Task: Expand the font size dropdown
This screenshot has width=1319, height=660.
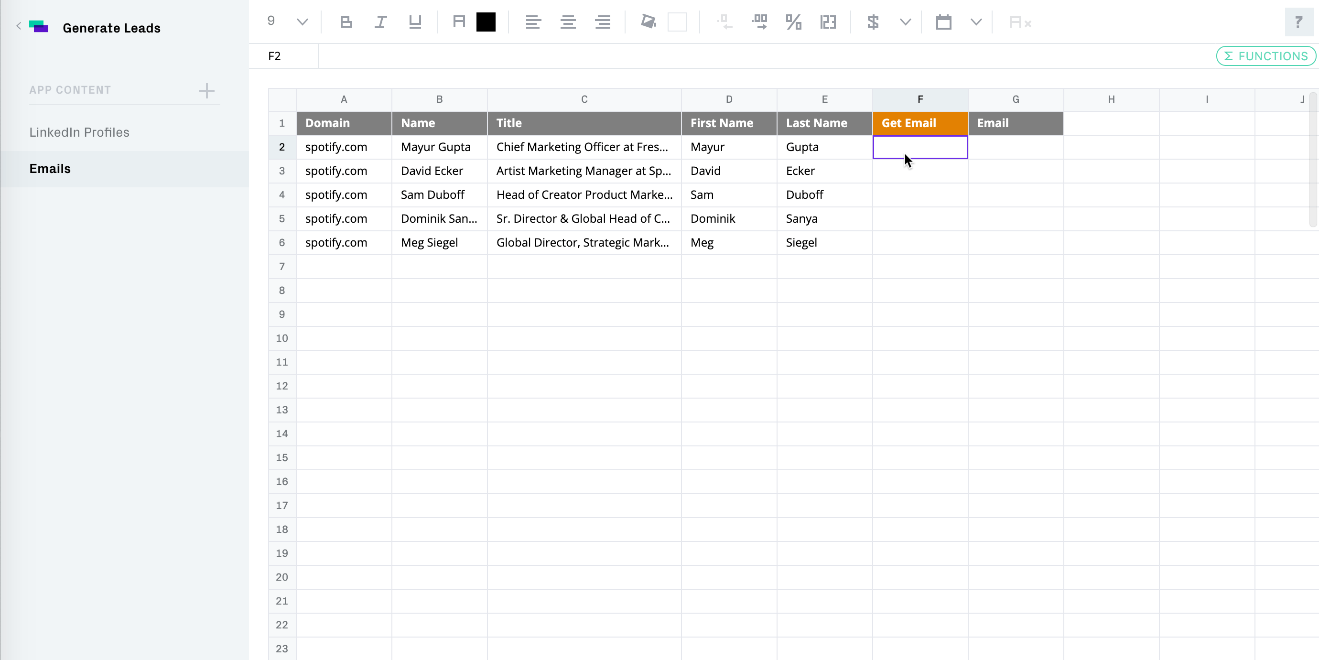Action: tap(302, 22)
